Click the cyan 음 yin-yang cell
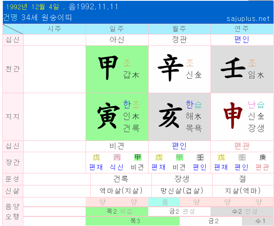The image size is (274, 226). click(164, 202)
